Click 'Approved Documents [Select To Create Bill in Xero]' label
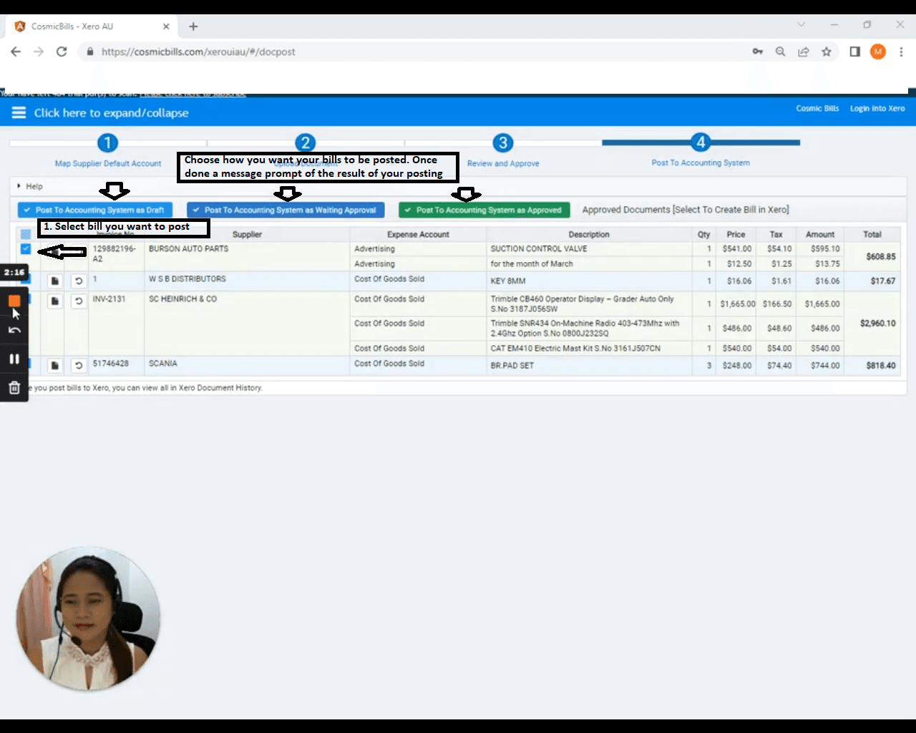This screenshot has height=733, width=916. [x=686, y=210]
